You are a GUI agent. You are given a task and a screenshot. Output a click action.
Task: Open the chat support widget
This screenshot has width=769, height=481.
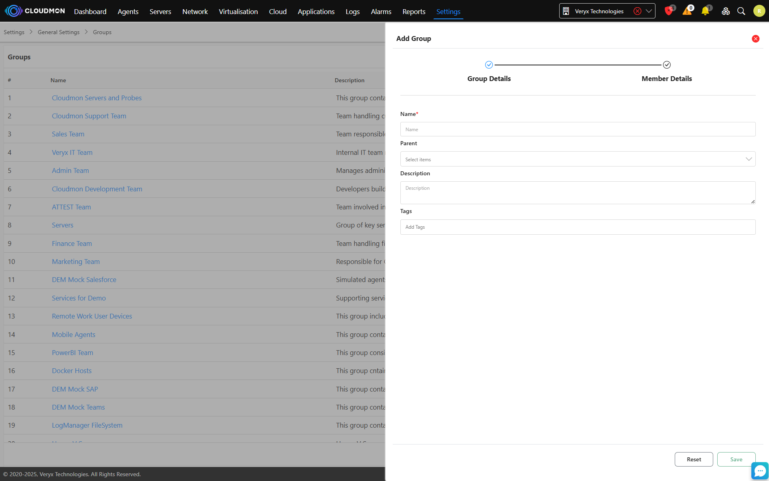[760, 471]
